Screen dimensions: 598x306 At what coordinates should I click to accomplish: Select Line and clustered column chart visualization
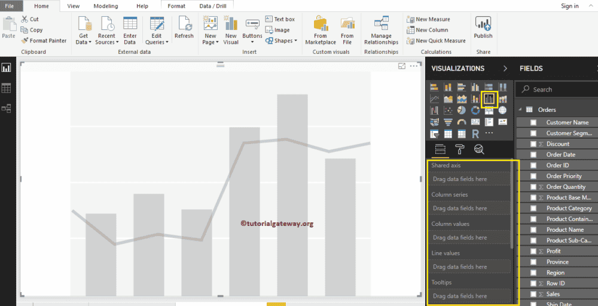tap(489, 99)
